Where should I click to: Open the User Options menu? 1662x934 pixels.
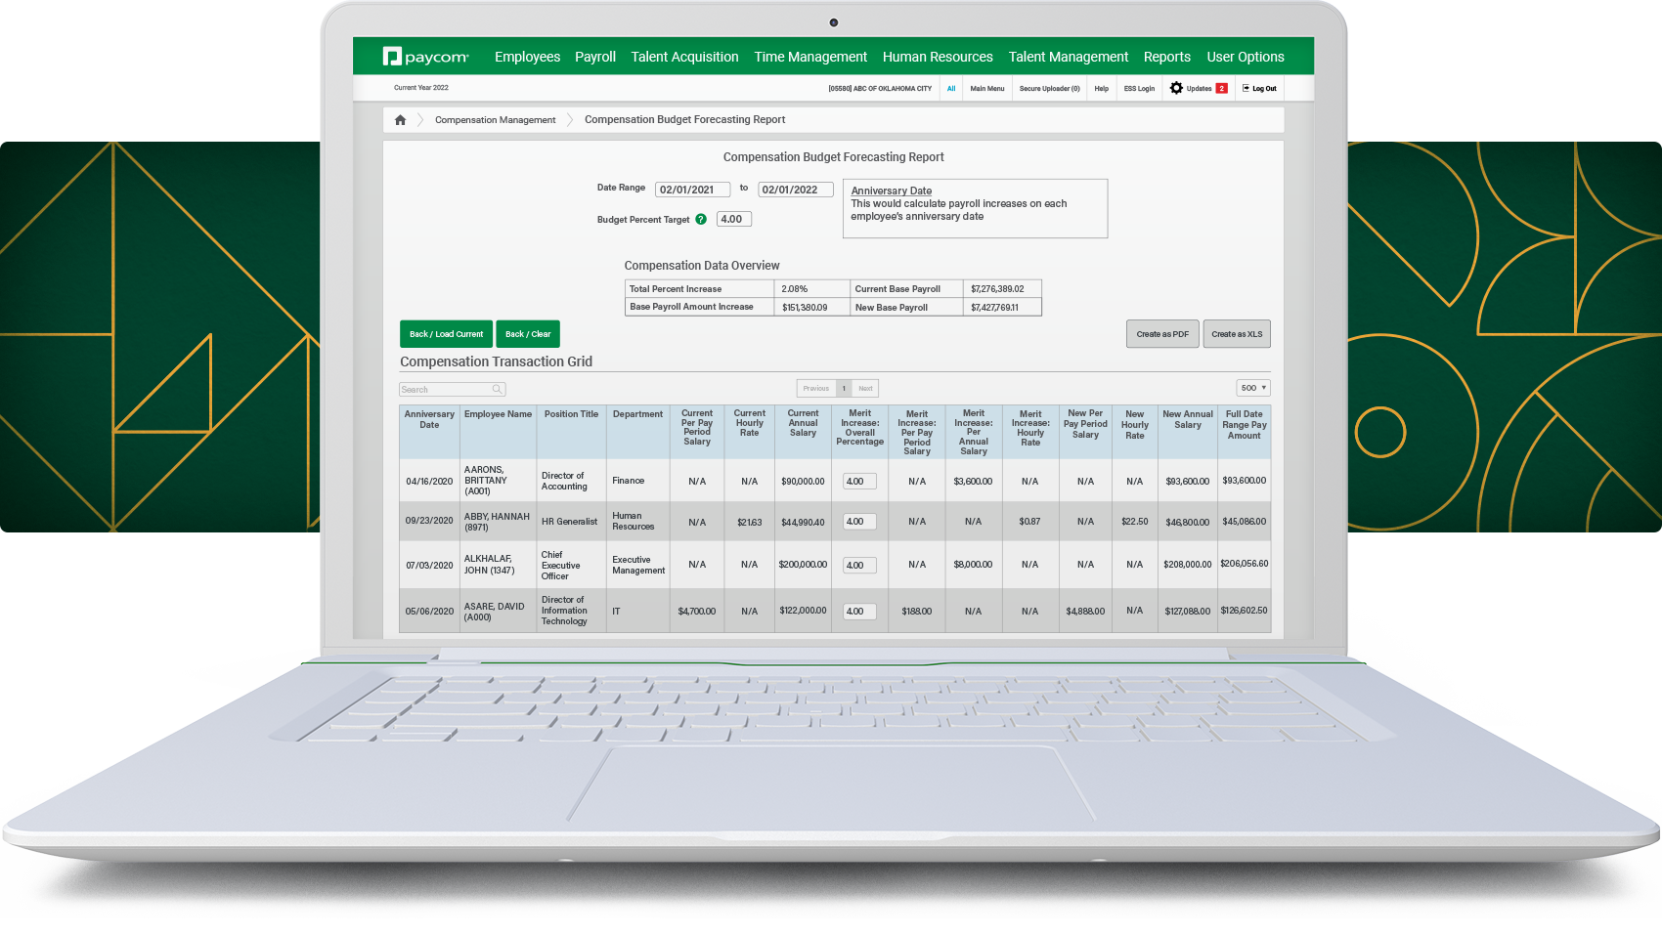click(1245, 57)
